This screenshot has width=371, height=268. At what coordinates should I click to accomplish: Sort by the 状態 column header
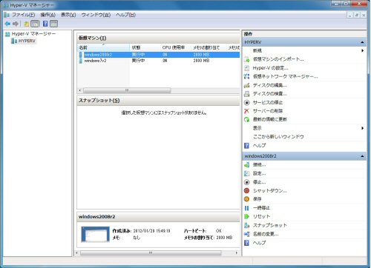(145, 47)
